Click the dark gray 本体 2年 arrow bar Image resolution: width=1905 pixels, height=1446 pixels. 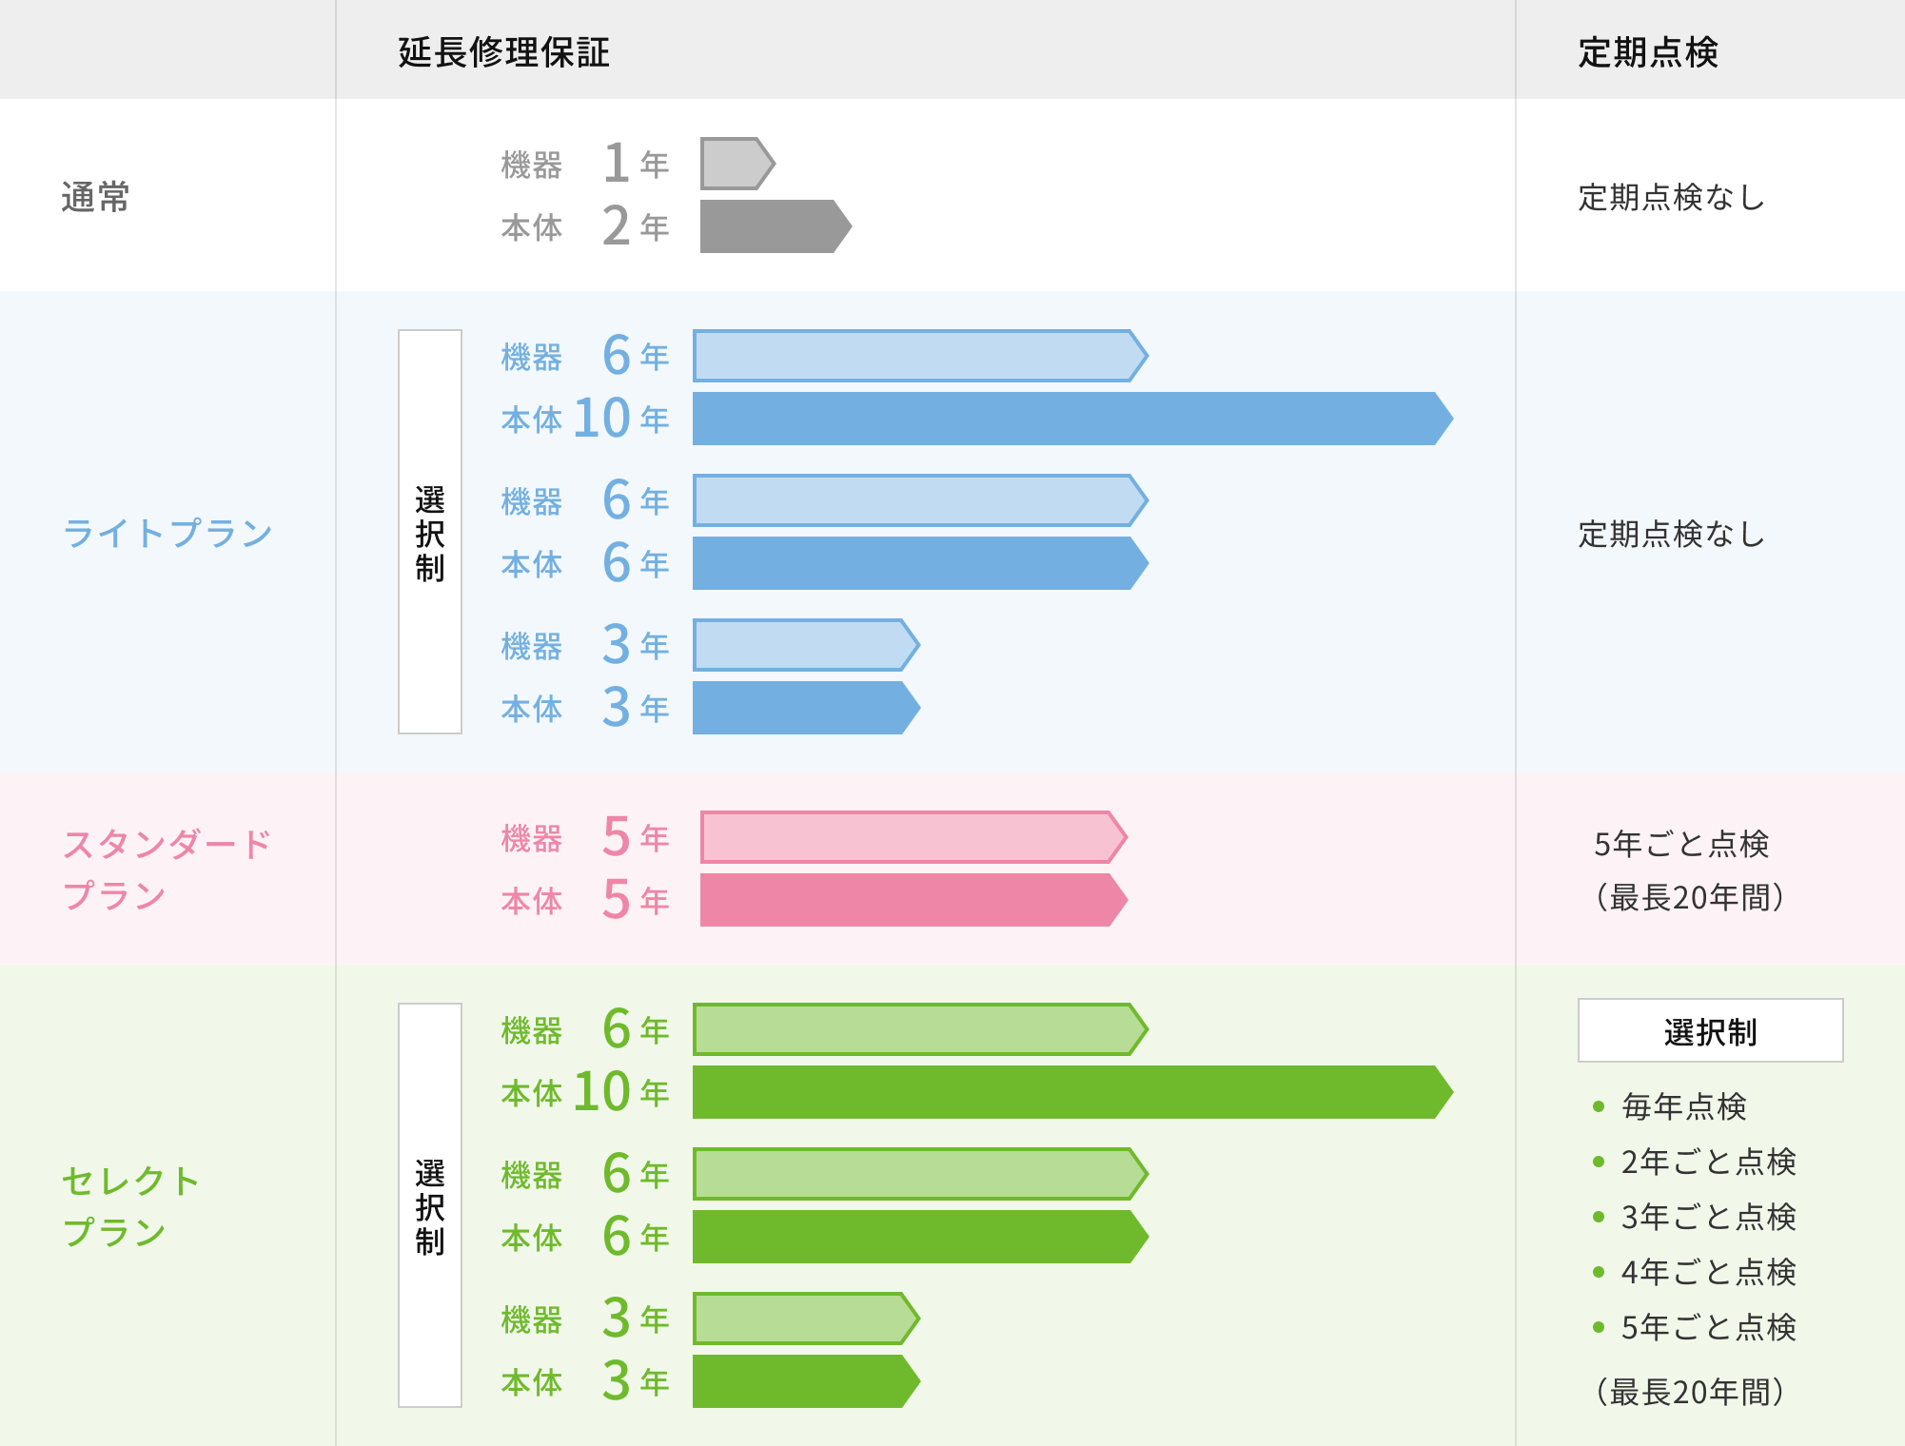pyautogui.click(x=776, y=226)
